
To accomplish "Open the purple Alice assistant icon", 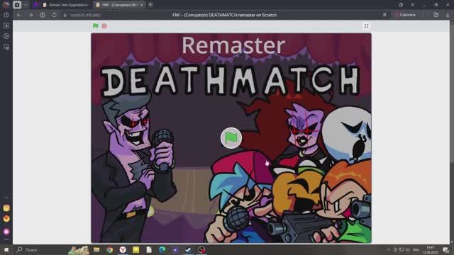I will click(6, 232).
